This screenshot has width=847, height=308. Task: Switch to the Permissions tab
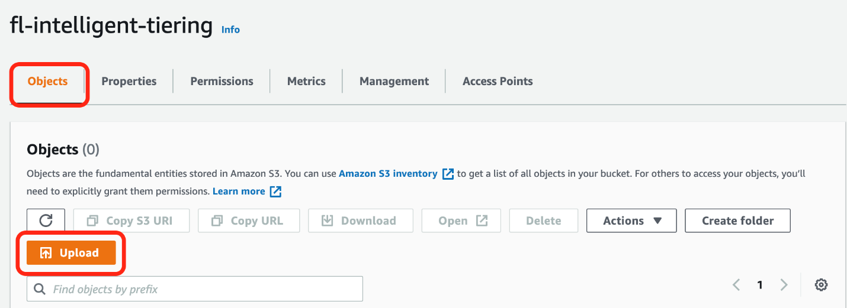click(x=222, y=82)
